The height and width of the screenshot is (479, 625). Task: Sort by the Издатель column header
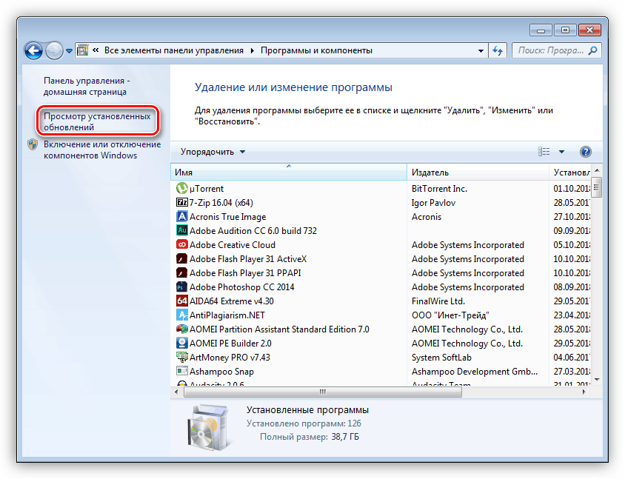[x=478, y=172]
